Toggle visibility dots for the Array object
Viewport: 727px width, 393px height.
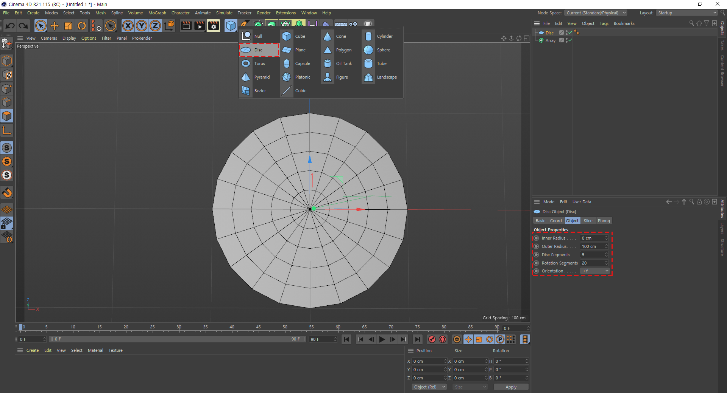pos(566,40)
